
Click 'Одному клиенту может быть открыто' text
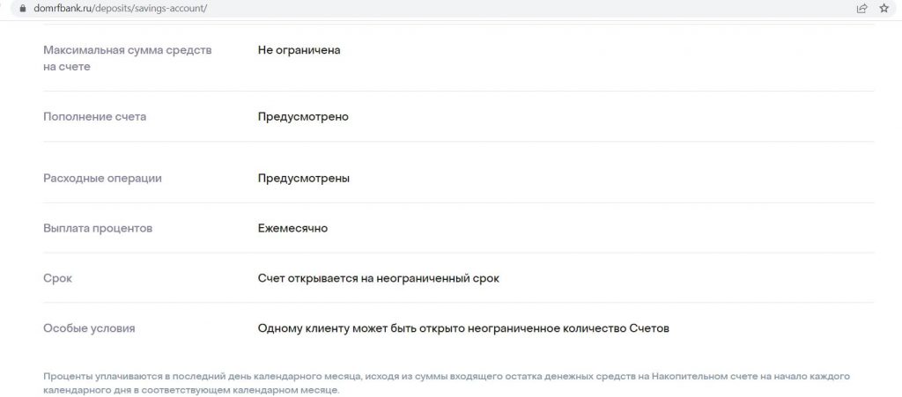[361, 328]
